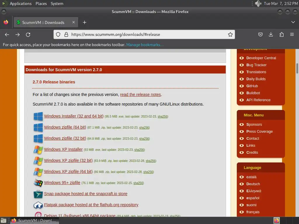This screenshot has height=224, width=299.
Task: Open GitHub sidebar link
Action: tap(252, 86)
